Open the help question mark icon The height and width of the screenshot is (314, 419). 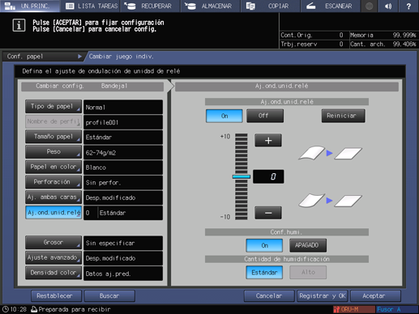click(x=408, y=6)
